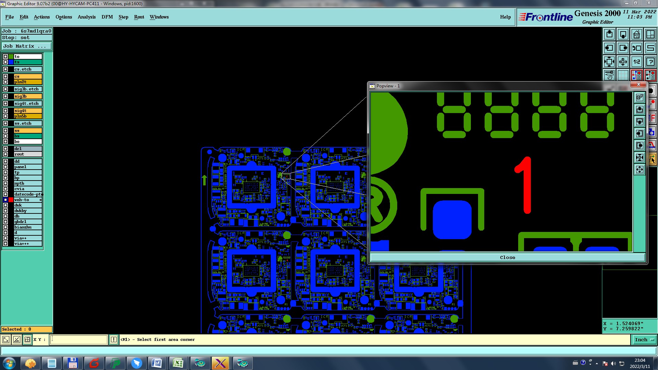Viewport: 658px width, 370px height.
Task: Open the Inch units dropdown
Action: 644,340
